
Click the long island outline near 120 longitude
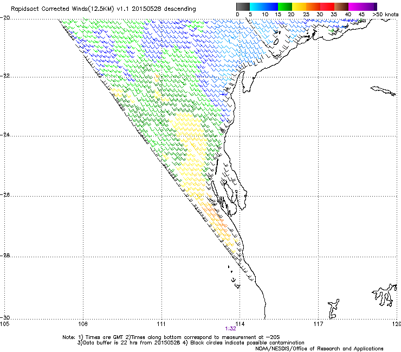[383, 91]
